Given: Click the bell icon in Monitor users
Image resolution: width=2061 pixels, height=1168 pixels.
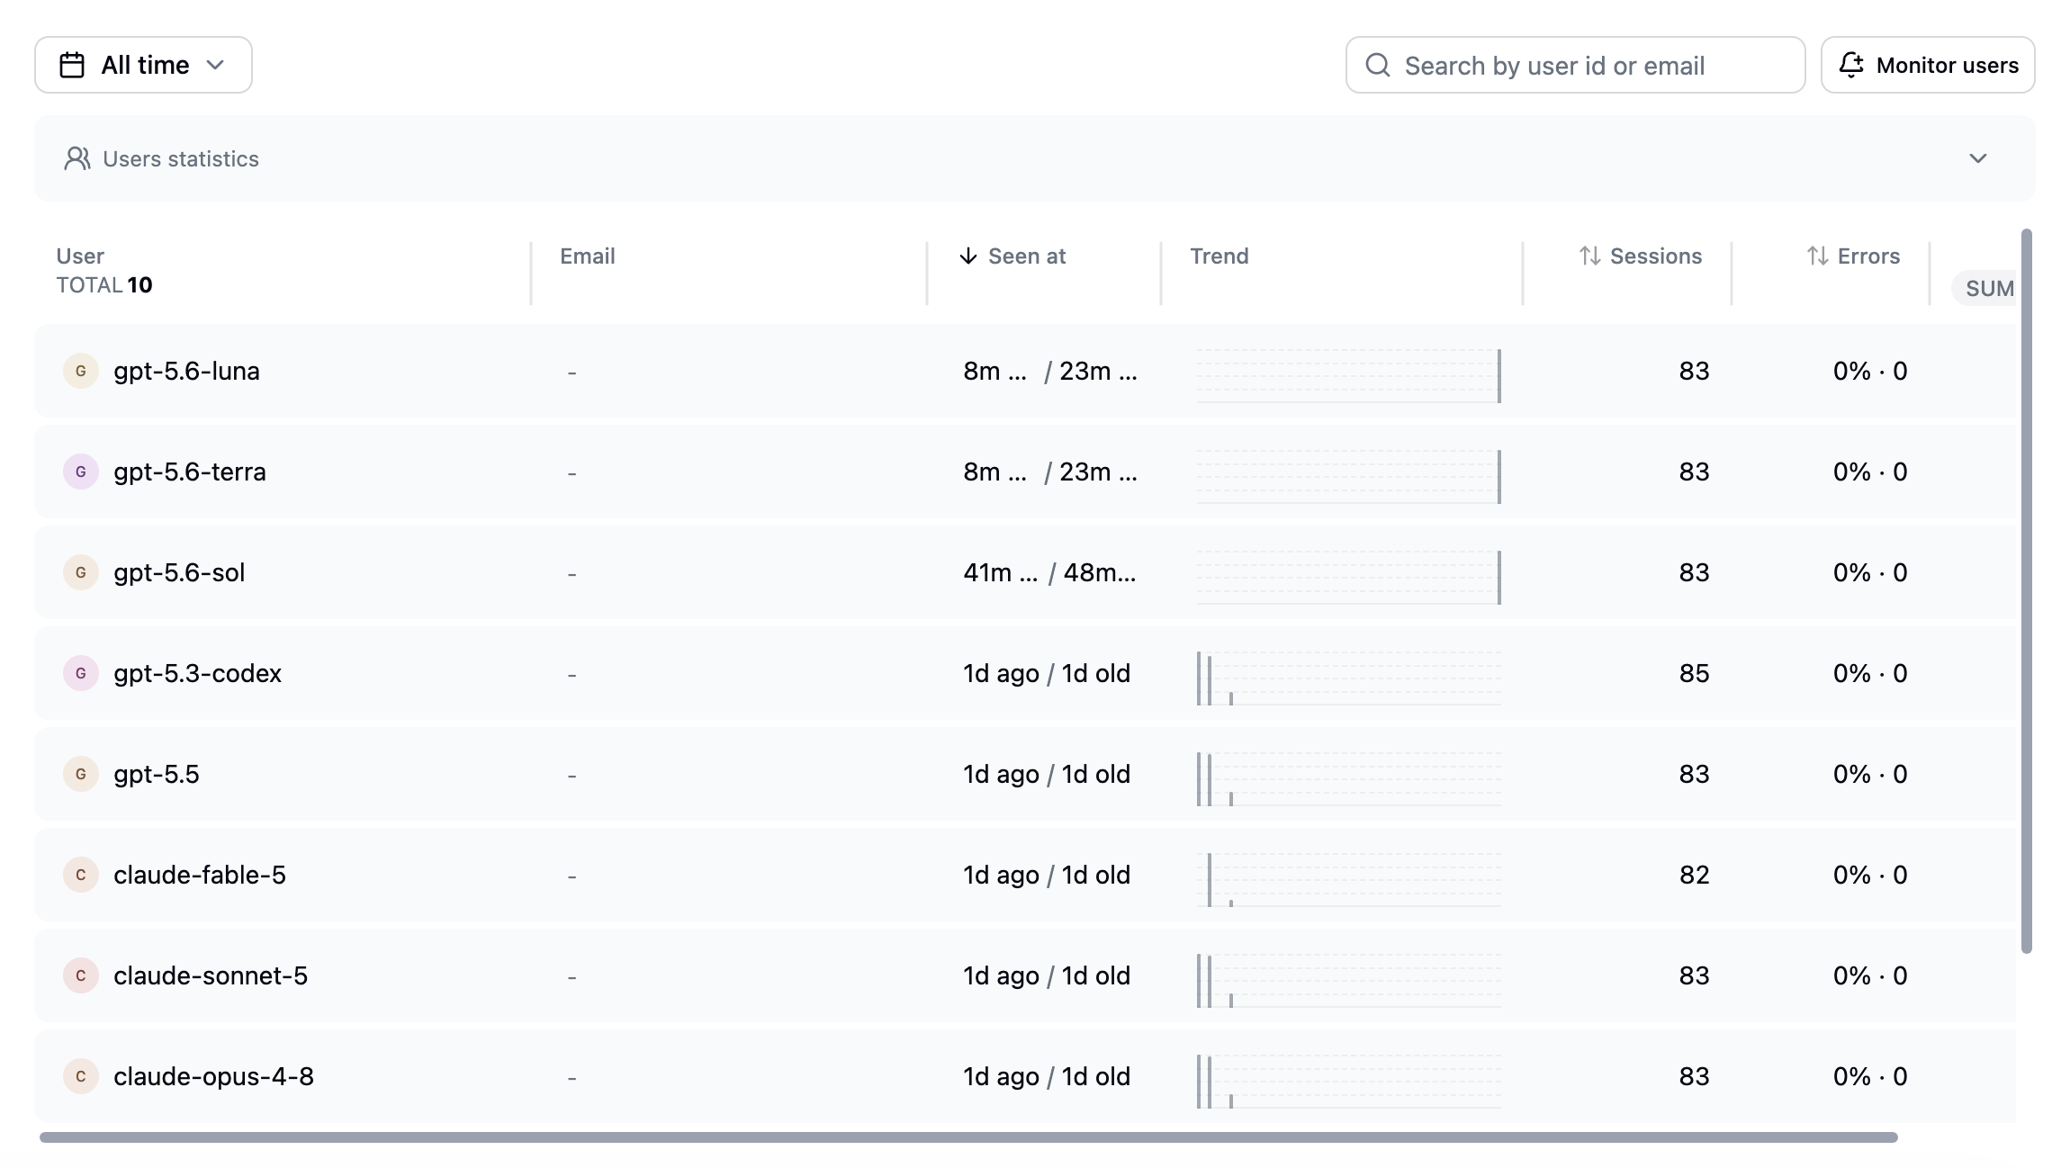Looking at the screenshot, I should (x=1851, y=65).
